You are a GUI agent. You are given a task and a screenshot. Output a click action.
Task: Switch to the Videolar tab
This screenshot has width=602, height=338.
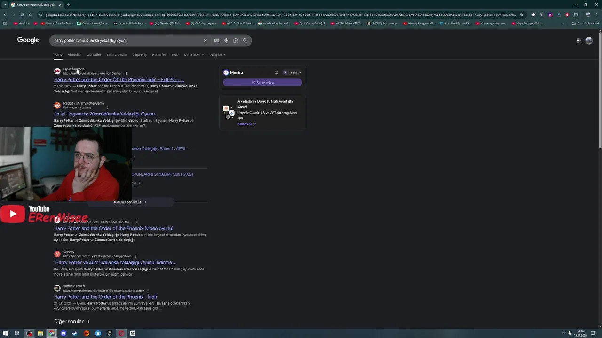[74, 55]
